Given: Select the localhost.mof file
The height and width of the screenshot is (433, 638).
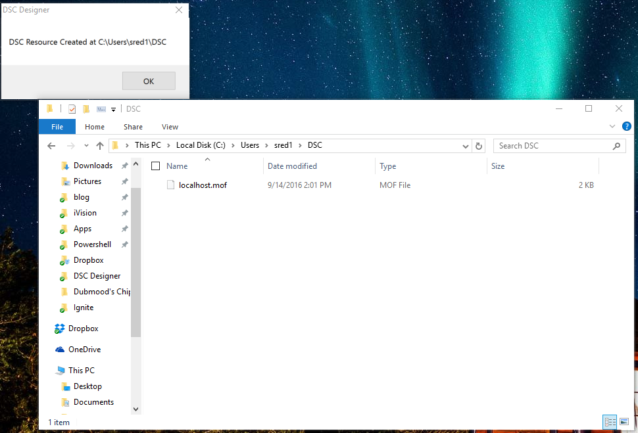Looking at the screenshot, I should click(x=203, y=185).
